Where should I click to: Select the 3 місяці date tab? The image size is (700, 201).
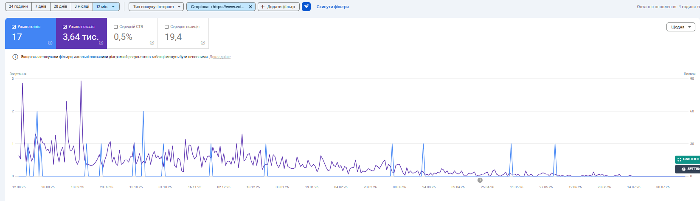82,7
